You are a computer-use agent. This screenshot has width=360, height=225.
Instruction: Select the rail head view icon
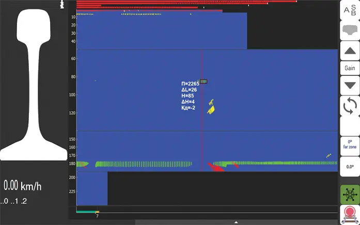pos(350,30)
